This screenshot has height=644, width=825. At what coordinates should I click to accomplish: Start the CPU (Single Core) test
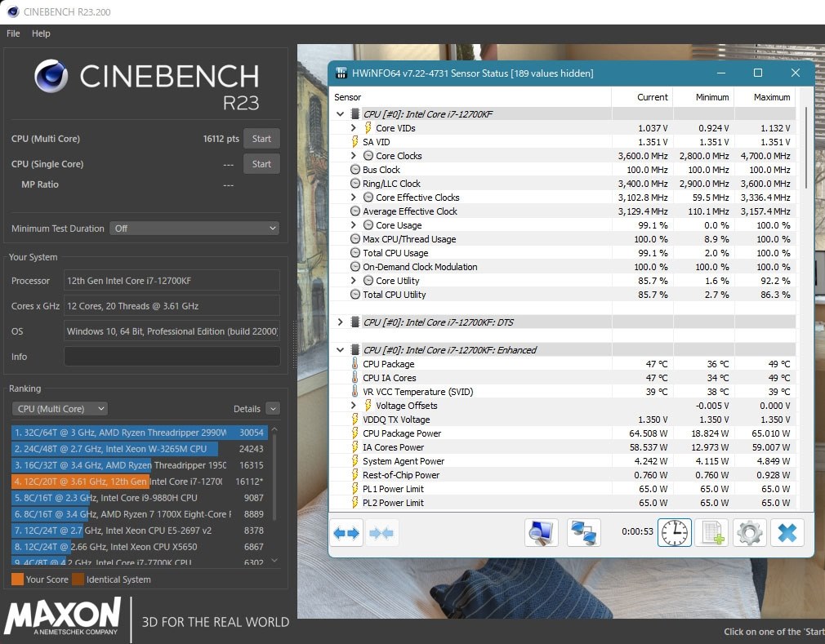tap(261, 164)
